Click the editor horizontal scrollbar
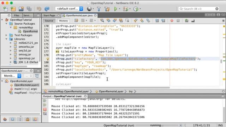Screen dimensions: 226x127 tap(120, 87)
